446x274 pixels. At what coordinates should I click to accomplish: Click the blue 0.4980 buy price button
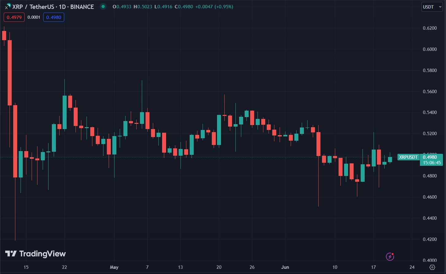coord(54,17)
